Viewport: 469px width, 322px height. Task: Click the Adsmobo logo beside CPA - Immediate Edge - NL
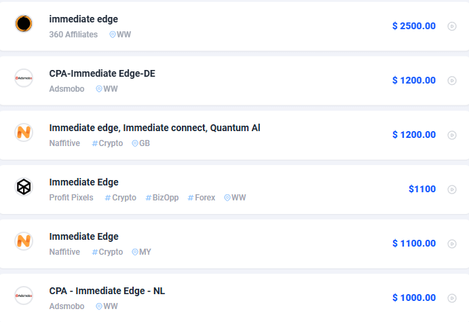[x=24, y=296]
